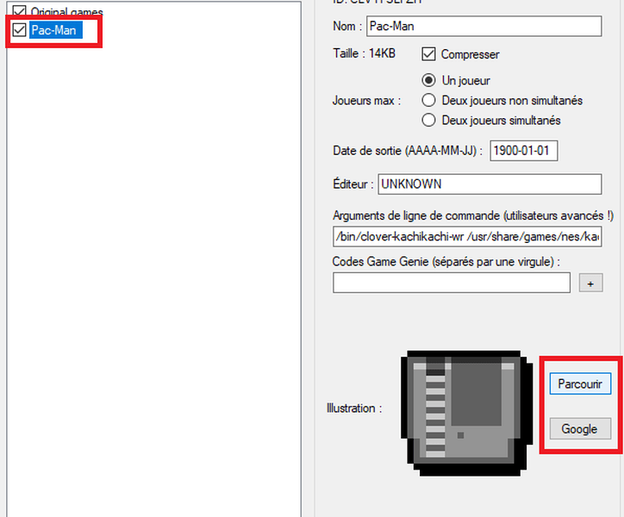
Task: Click the Éditeur field showing UNKNOWN
Action: 489,184
